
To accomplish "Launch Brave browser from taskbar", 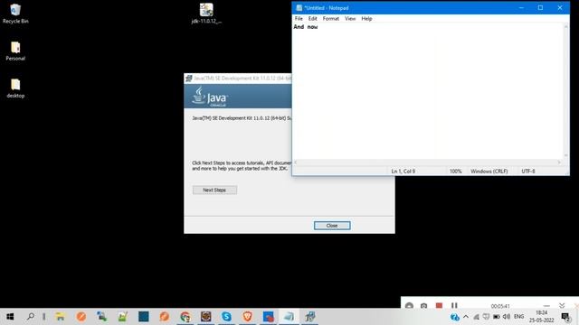I will click(247, 317).
